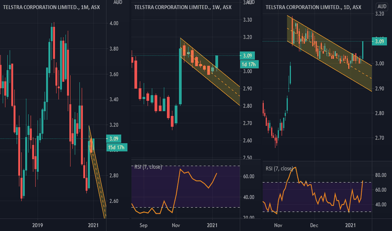Click the 15d 17h countdown label
Image resolution: width=392 pixels, height=231 pixels.
point(117,147)
